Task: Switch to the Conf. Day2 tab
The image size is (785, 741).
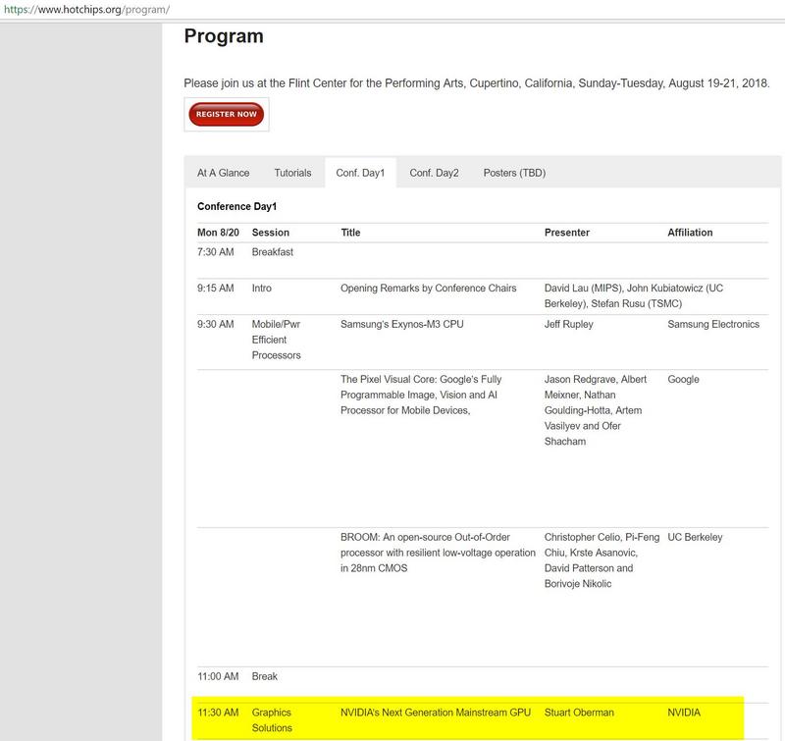Action: [x=434, y=173]
